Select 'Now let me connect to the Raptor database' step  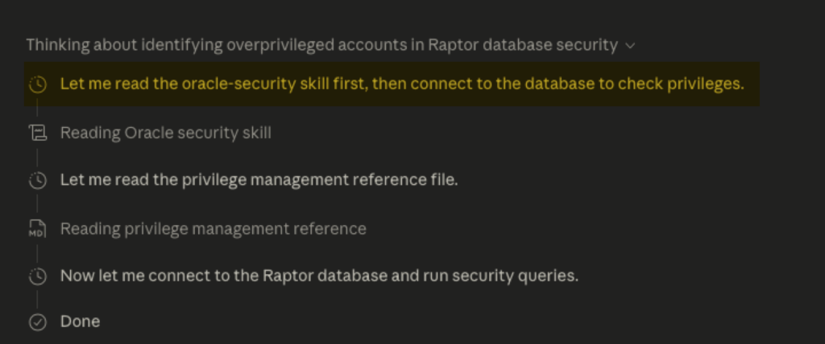pyautogui.click(x=319, y=276)
